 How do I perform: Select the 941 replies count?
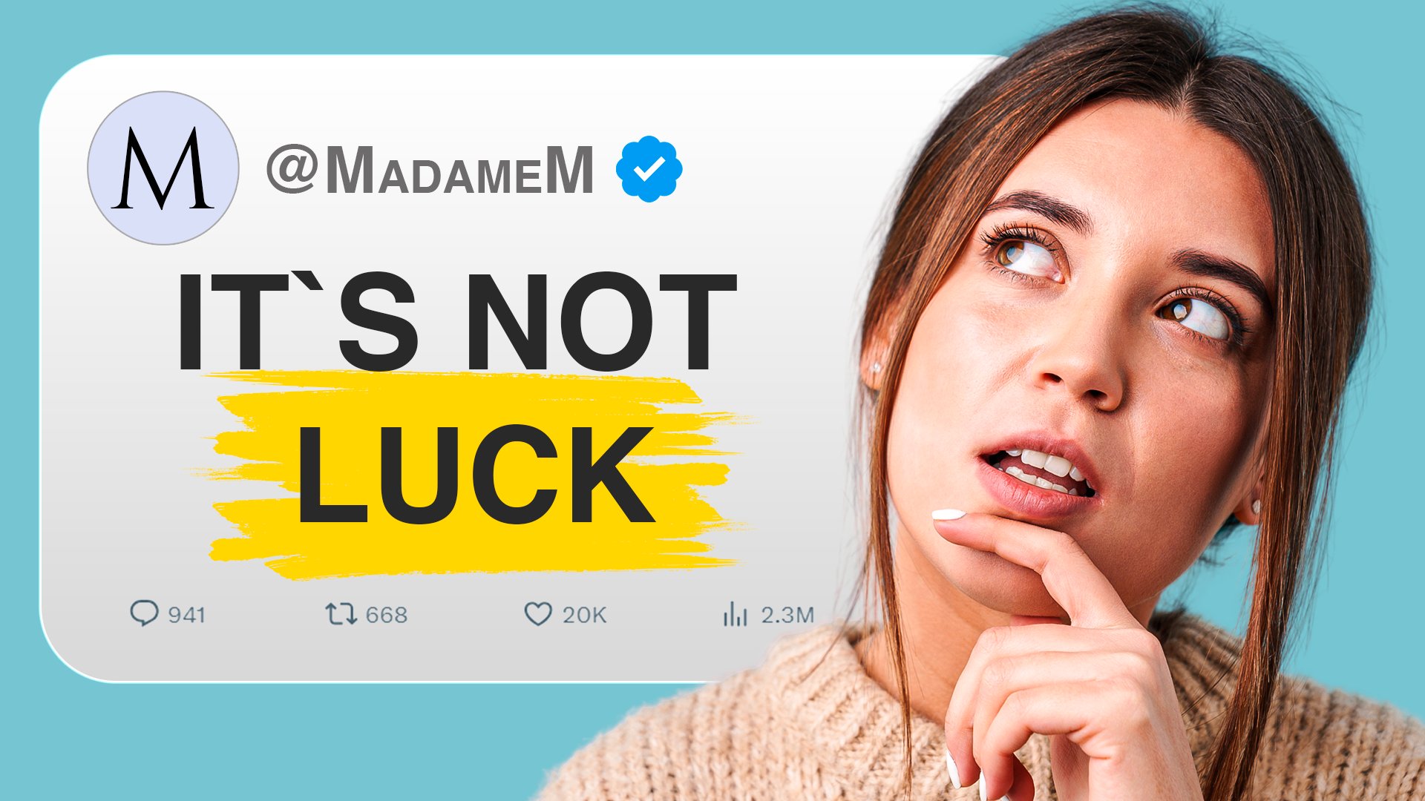click(186, 615)
